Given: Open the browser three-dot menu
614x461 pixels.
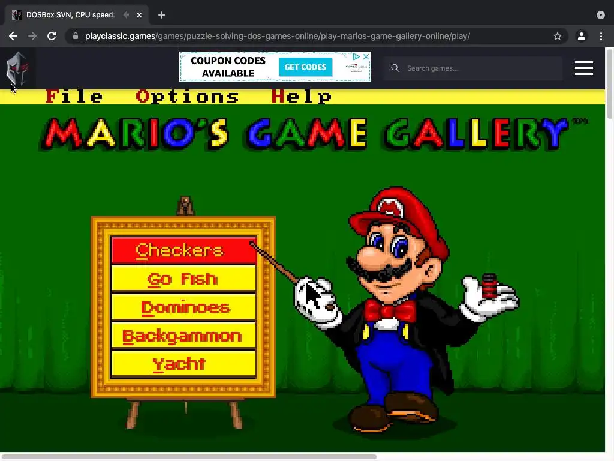Looking at the screenshot, I should click(601, 36).
